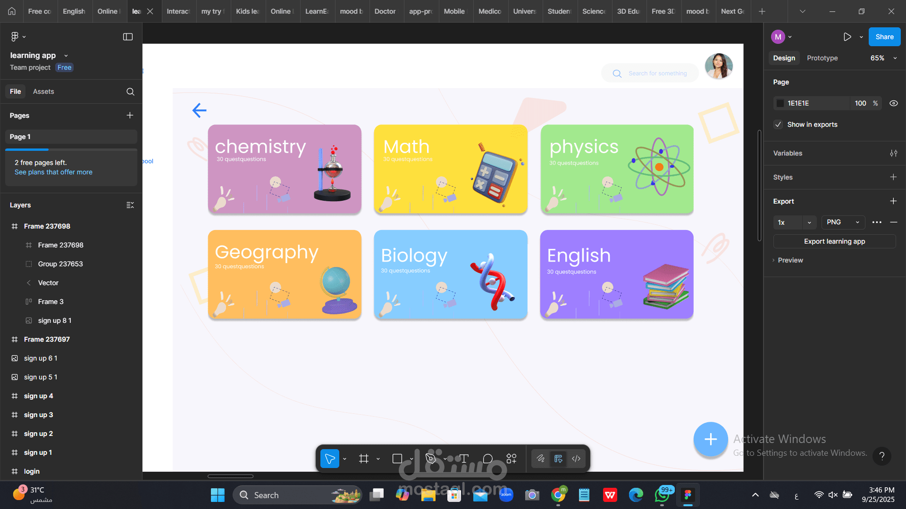Select Page 1 in Pages list
Viewport: 906px width, 509px height.
[71, 137]
